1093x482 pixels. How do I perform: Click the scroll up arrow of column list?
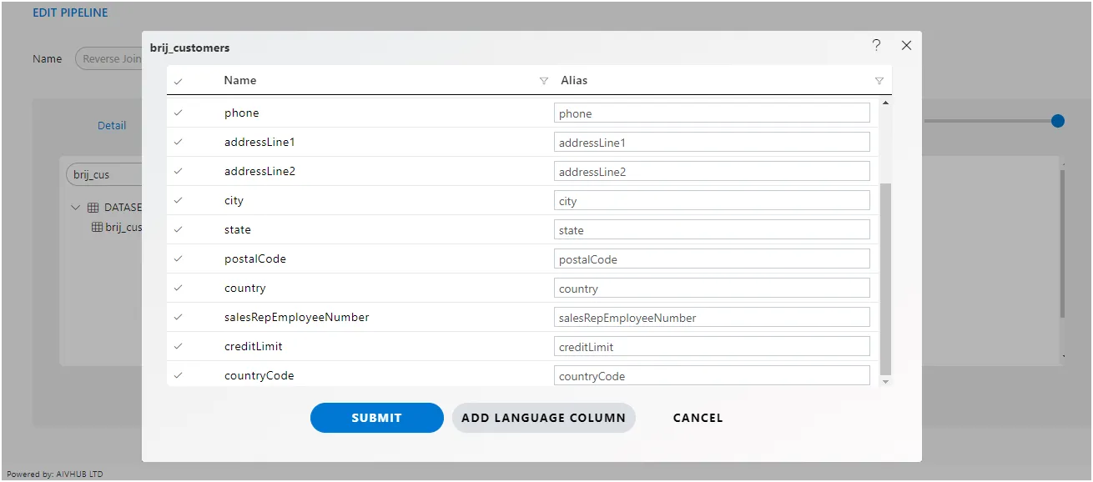coord(886,103)
